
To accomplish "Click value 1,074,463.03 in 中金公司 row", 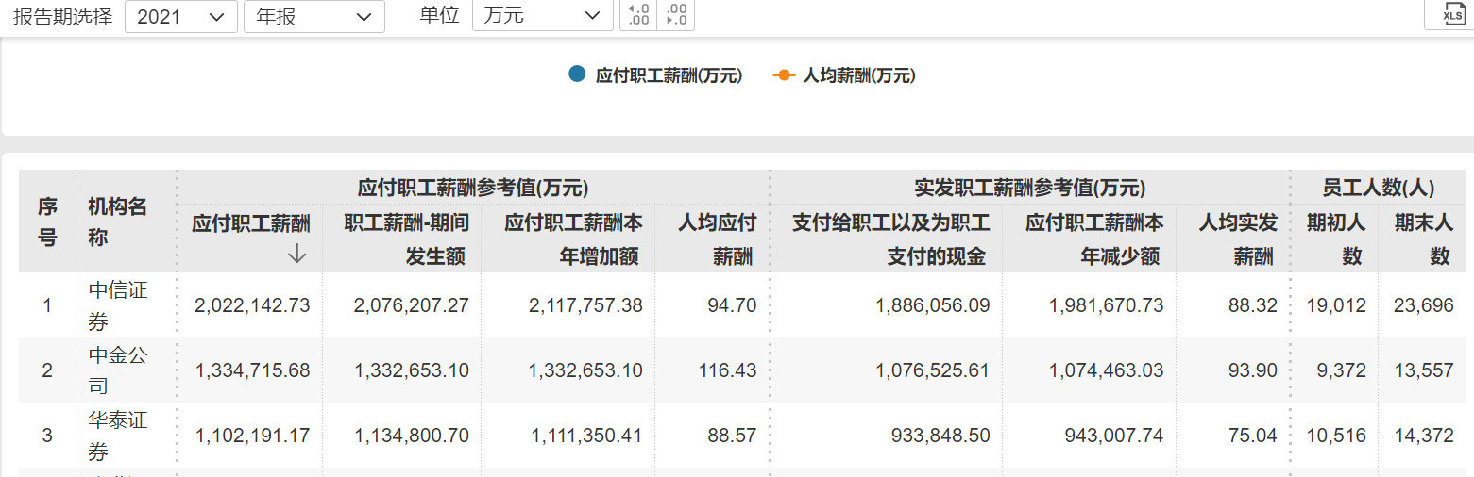I will [1106, 370].
